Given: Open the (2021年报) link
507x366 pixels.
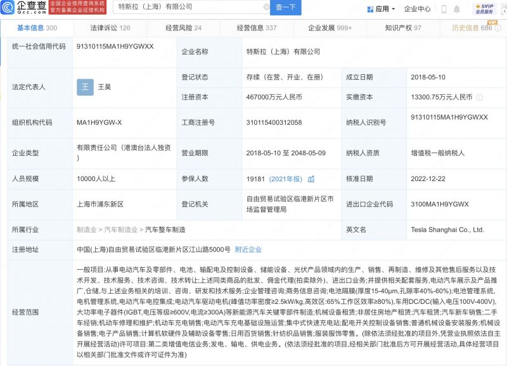Looking at the screenshot, I should (286, 179).
